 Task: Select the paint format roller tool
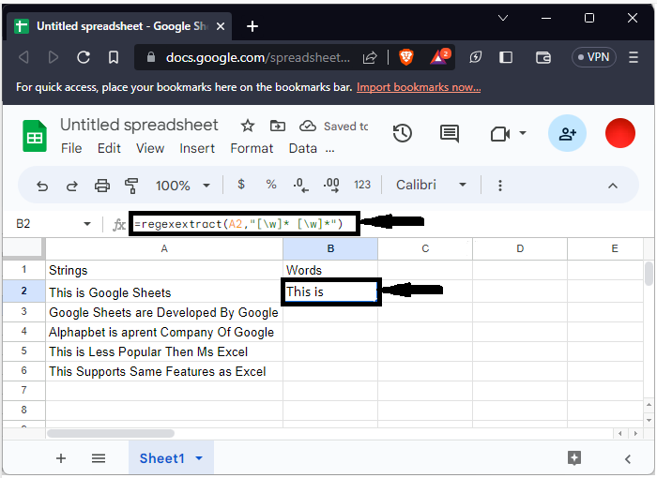click(131, 186)
